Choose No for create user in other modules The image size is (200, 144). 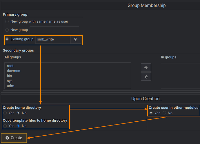[x=164, y=113]
